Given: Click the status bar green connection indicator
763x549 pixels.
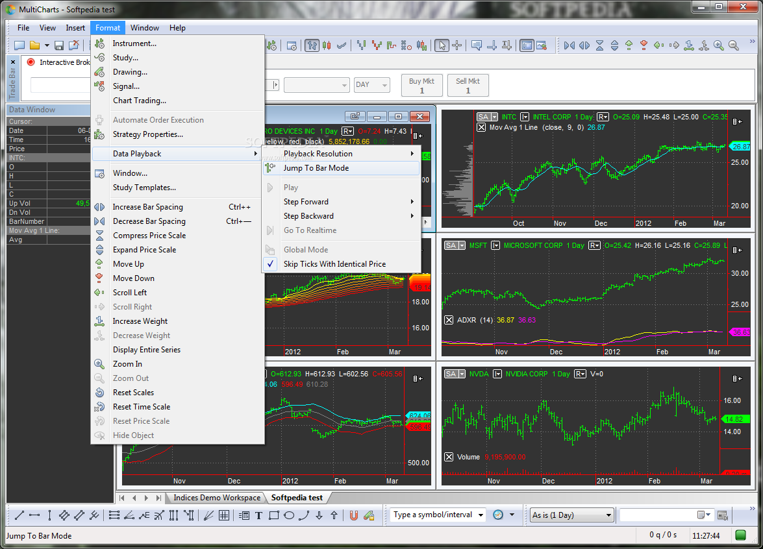Looking at the screenshot, I should coord(741,535).
